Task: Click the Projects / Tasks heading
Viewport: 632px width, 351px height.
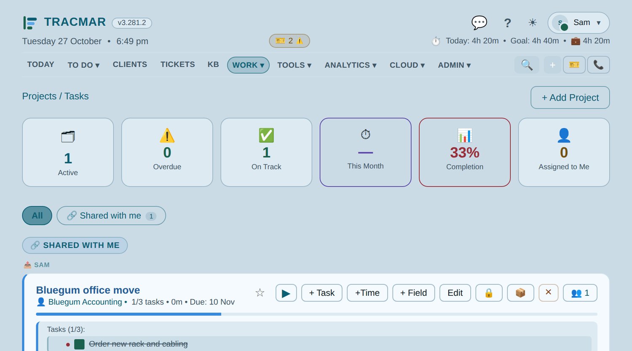Action: pyautogui.click(x=56, y=96)
